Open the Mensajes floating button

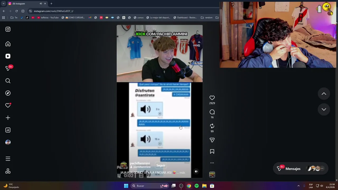click(301, 169)
